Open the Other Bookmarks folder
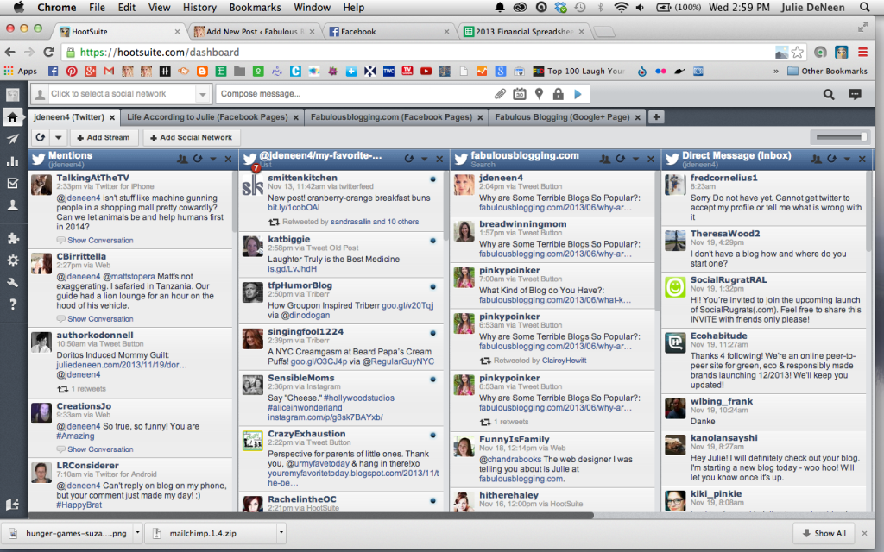 pos(827,71)
